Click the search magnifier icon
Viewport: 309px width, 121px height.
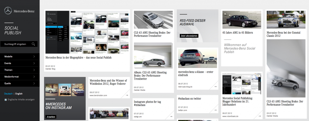coord(33,44)
